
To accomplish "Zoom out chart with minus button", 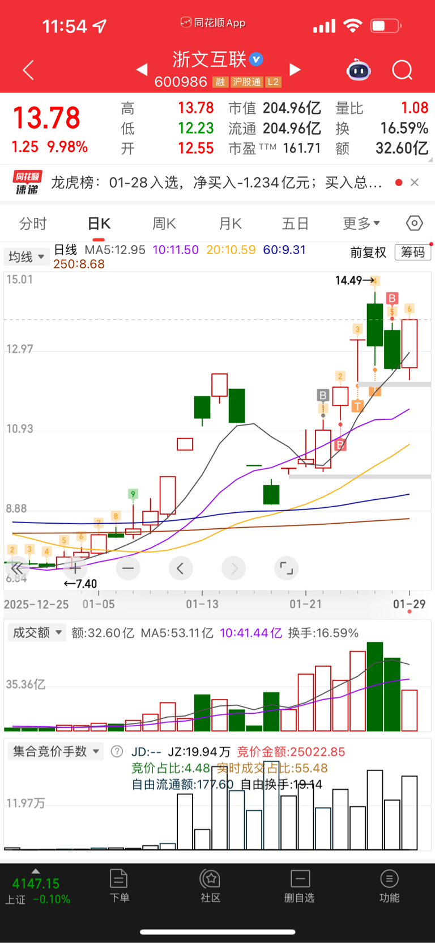I will [128, 568].
